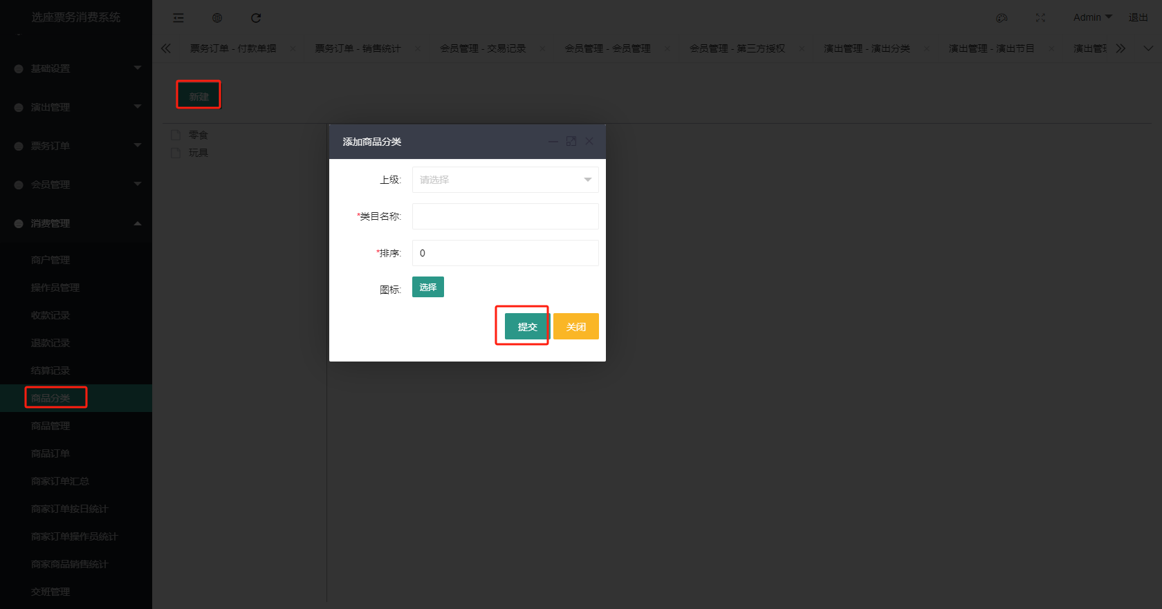Collapse the 消费管理 sidebar menu
This screenshot has height=609, width=1162.
coord(76,223)
